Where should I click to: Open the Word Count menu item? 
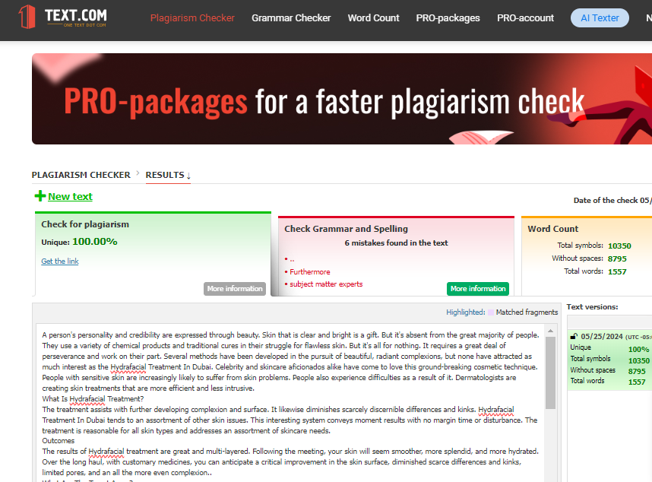(x=373, y=17)
